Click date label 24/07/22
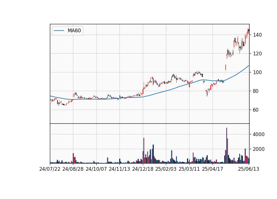 tap(50, 169)
